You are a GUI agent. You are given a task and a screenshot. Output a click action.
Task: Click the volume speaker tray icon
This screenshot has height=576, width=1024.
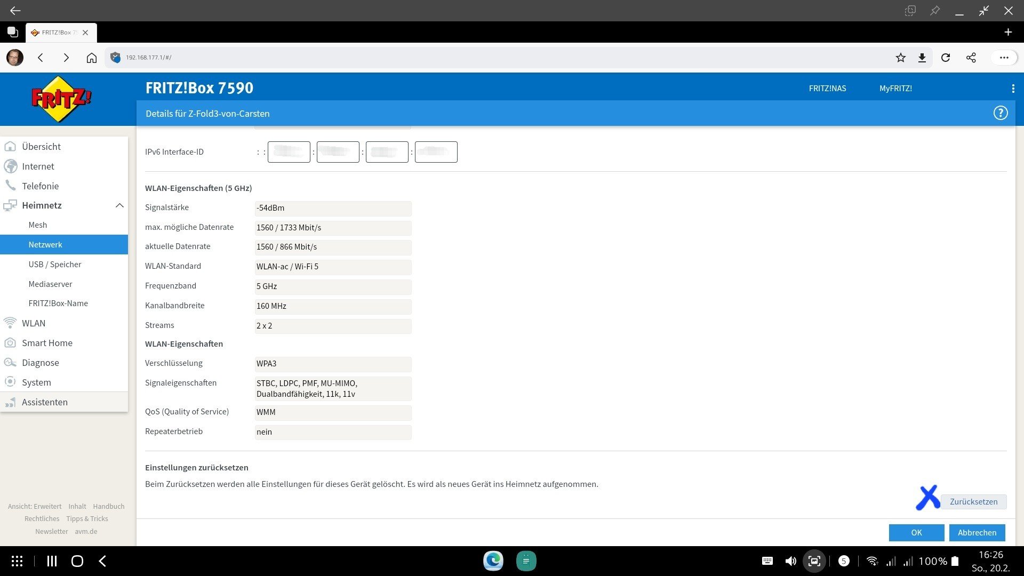790,561
